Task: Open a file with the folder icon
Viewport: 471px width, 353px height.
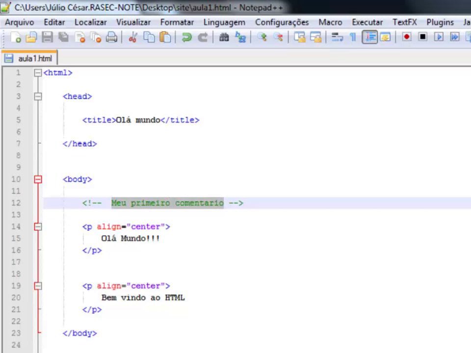Action: [31, 38]
